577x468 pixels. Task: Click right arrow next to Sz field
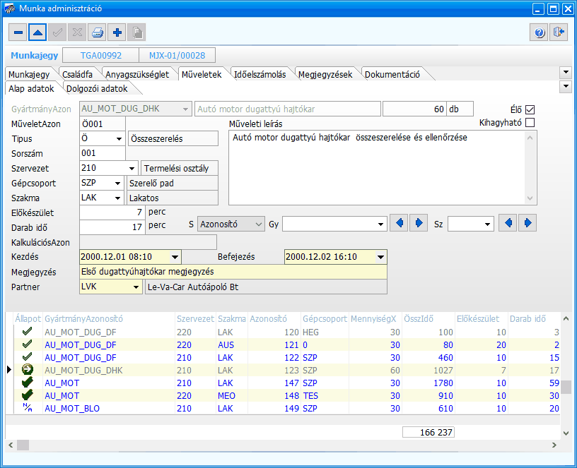click(528, 223)
